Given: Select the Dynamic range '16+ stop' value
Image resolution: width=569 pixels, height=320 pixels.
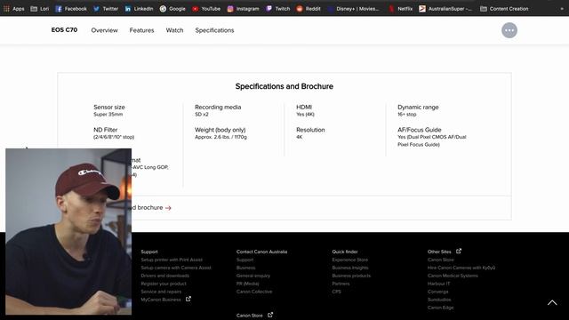Looking at the screenshot, I should [x=407, y=115].
